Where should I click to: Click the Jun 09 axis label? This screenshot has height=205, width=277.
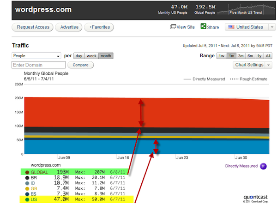point(64,157)
